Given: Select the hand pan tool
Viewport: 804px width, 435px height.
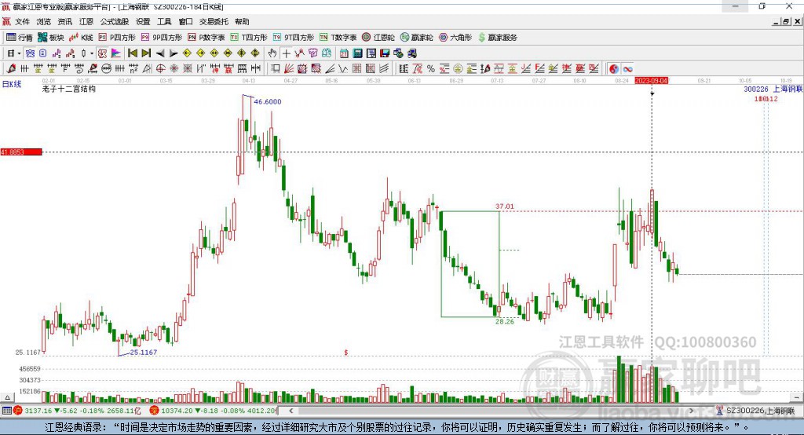Looking at the screenshot, I should pos(272,53).
